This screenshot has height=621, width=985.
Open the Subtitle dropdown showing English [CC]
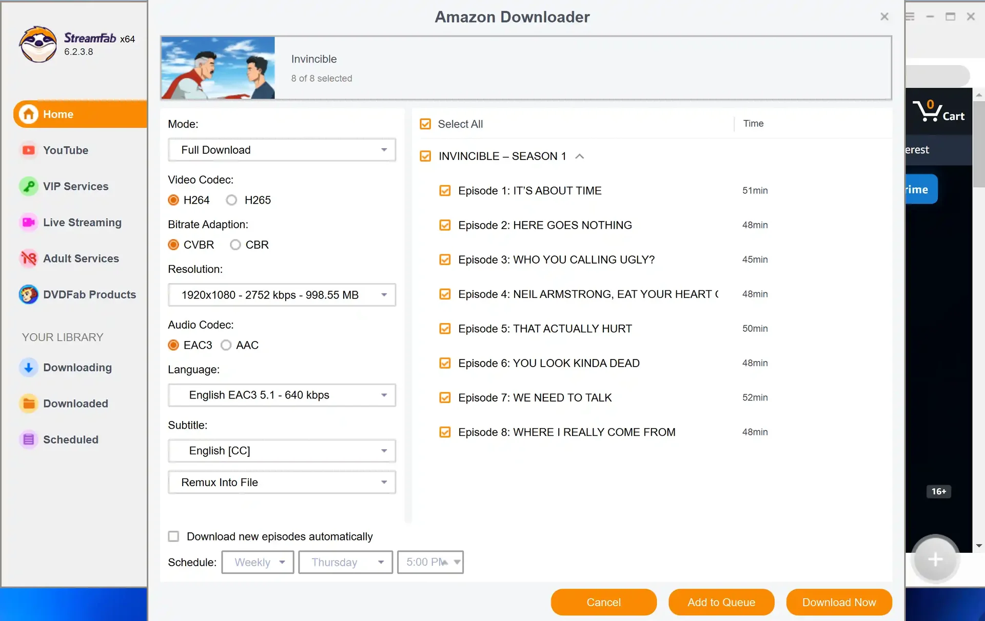coord(282,451)
